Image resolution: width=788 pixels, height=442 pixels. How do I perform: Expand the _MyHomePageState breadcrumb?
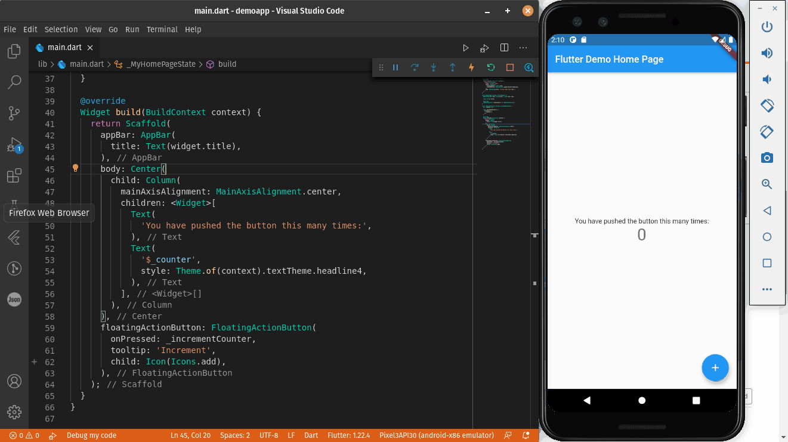160,64
